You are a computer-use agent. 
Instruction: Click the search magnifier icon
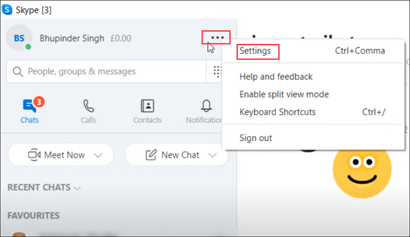pyautogui.click(x=18, y=72)
